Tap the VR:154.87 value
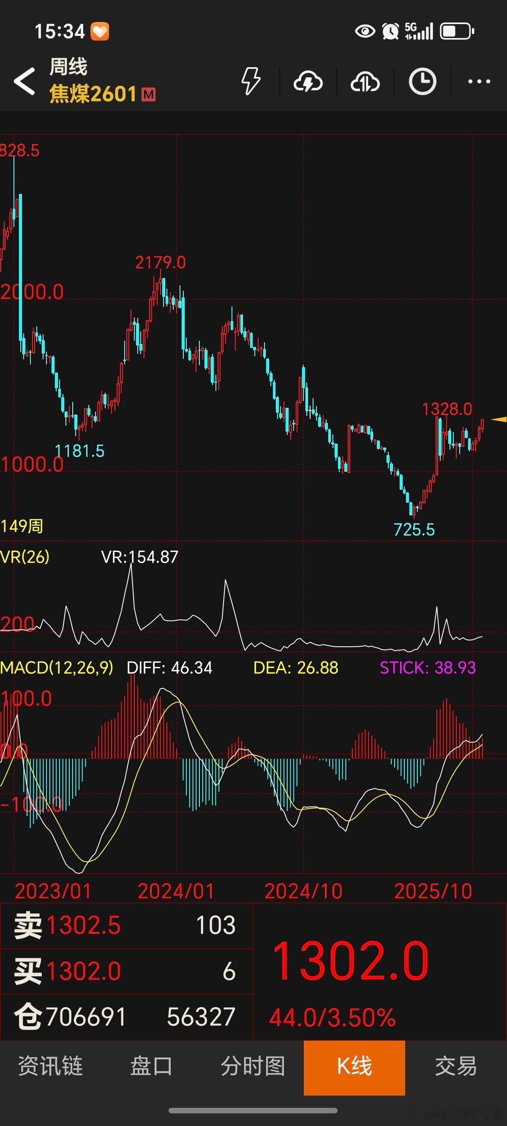This screenshot has width=507, height=1126. pyautogui.click(x=139, y=557)
